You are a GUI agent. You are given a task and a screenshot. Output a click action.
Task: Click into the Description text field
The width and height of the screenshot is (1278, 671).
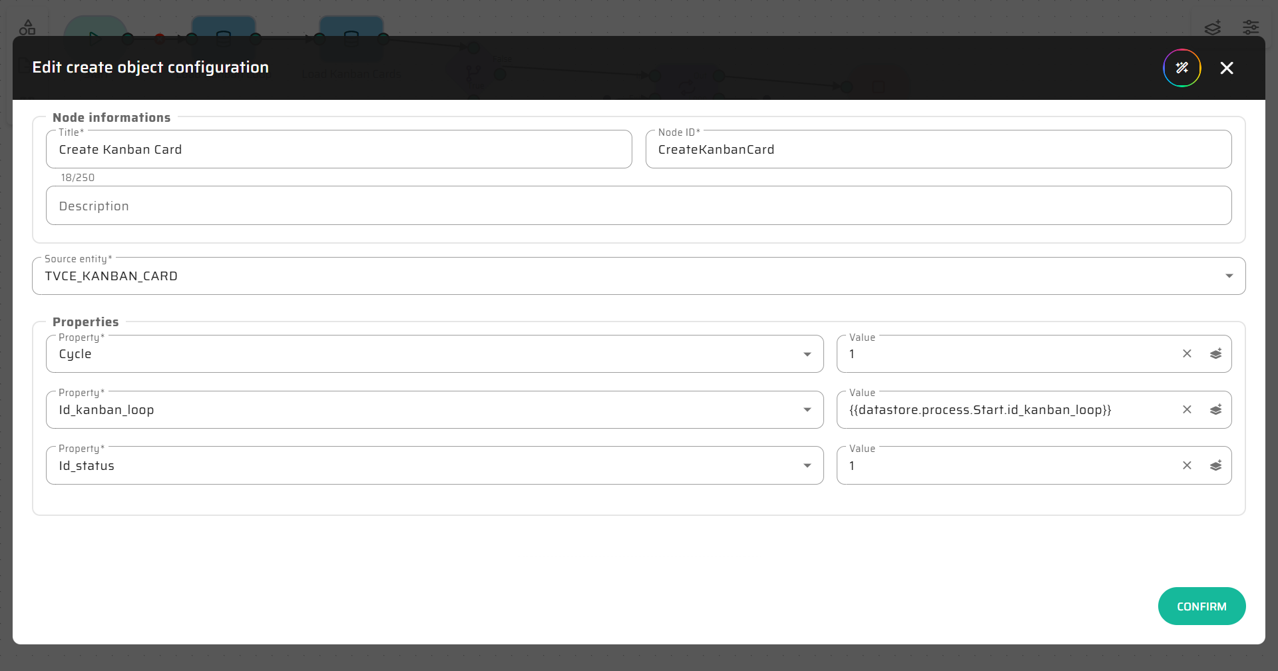tap(638, 206)
